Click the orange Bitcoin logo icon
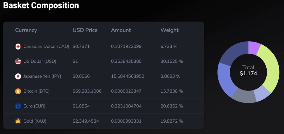The height and width of the screenshot is (134, 284). (18, 91)
